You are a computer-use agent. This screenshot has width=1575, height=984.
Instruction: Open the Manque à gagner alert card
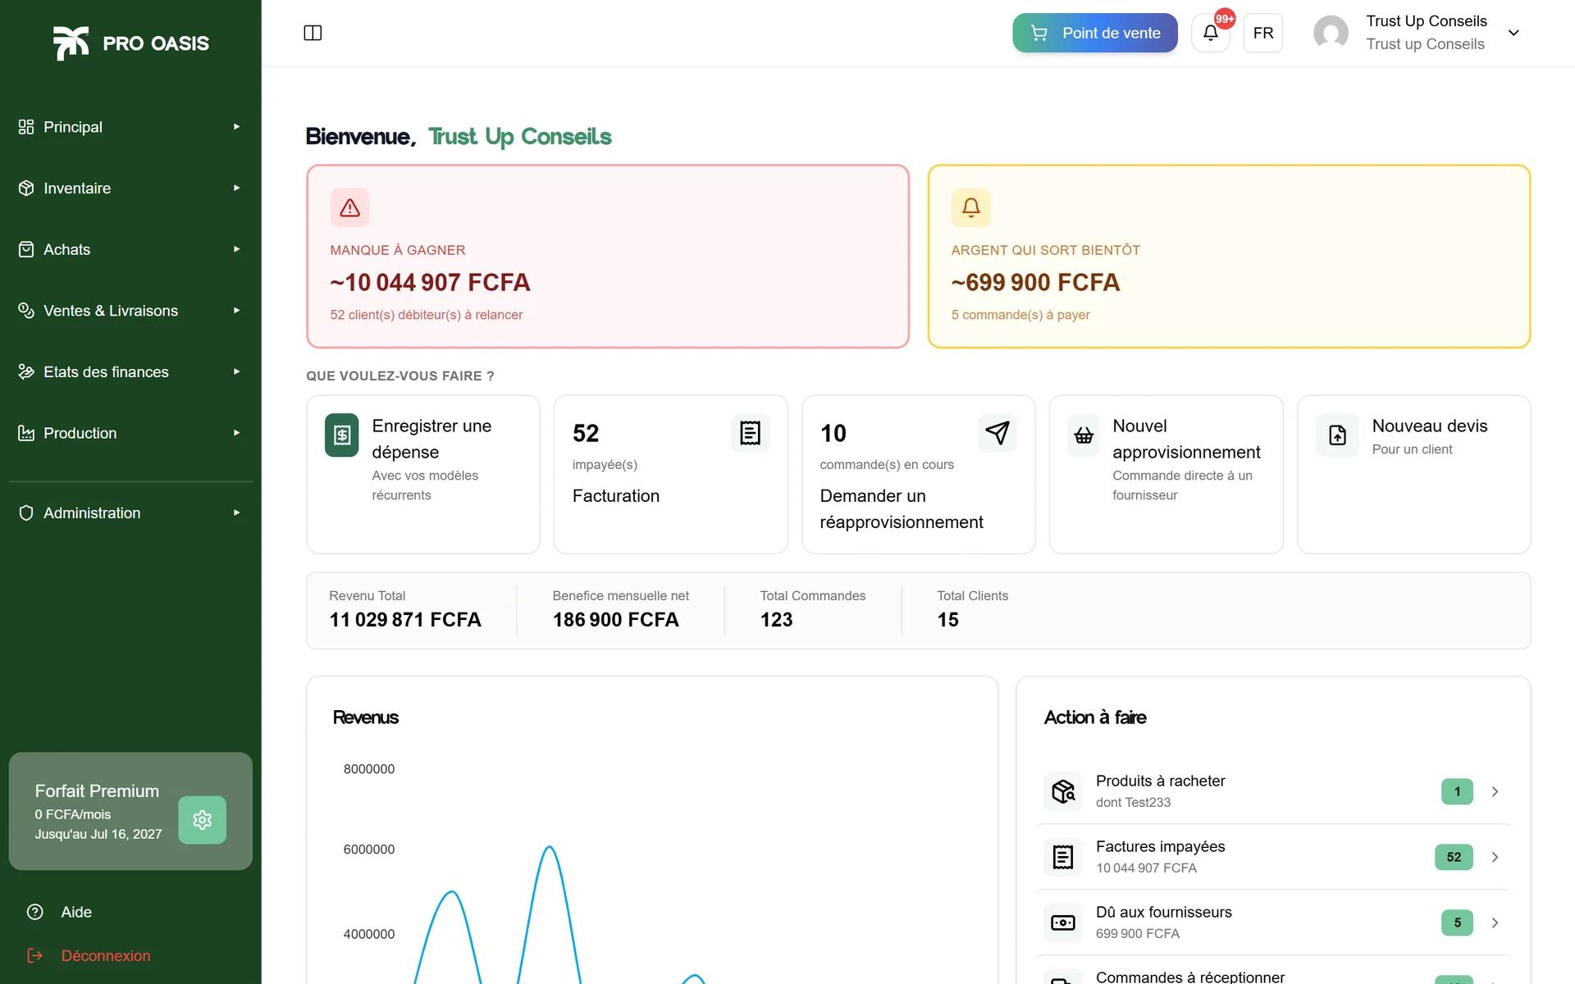tap(608, 257)
